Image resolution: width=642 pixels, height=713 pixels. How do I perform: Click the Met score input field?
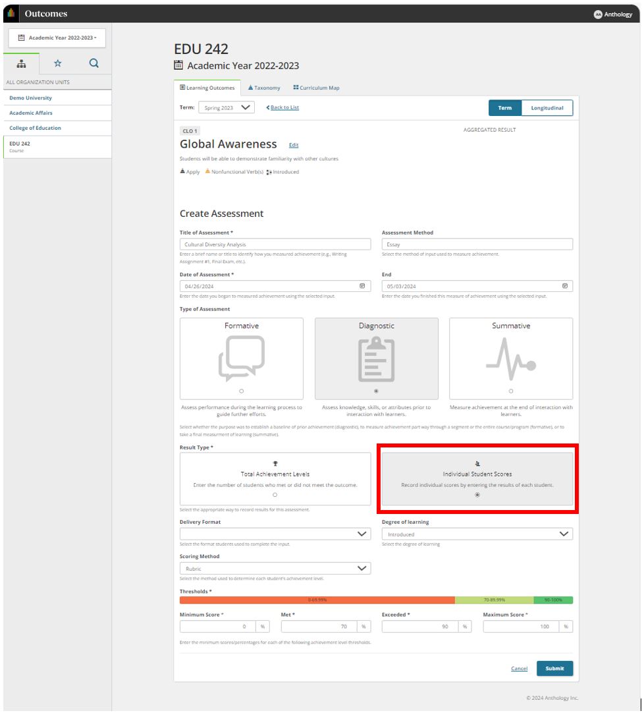(319, 627)
